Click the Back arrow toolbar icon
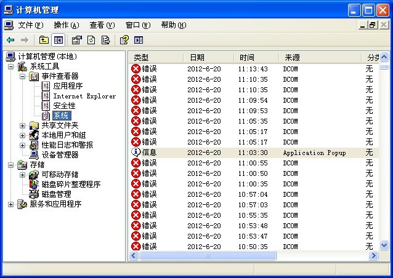Viewport: 393px width, 278px height. click(x=10, y=40)
